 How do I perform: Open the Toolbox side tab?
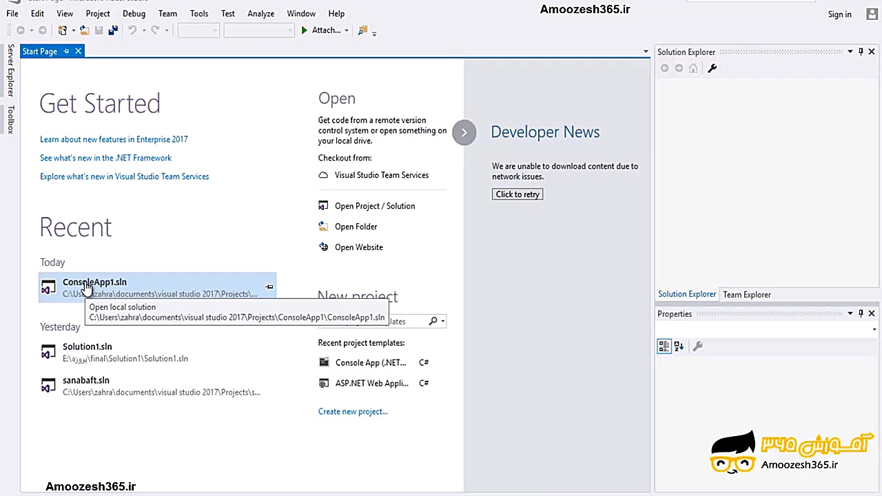coord(10,120)
